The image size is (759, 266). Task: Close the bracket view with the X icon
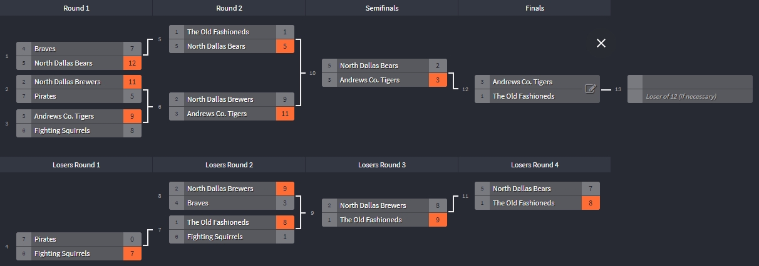[601, 43]
